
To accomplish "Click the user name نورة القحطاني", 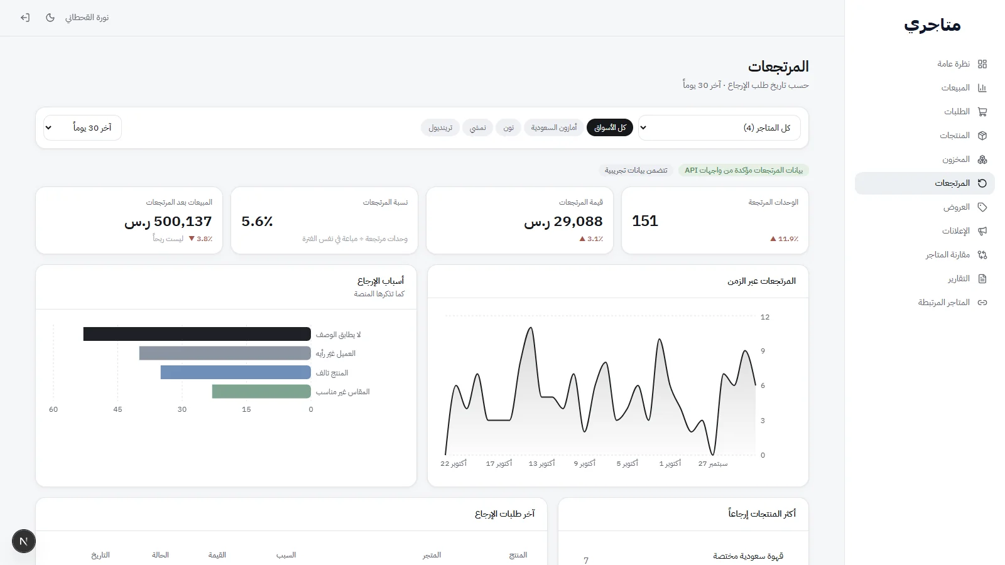I will [x=87, y=18].
